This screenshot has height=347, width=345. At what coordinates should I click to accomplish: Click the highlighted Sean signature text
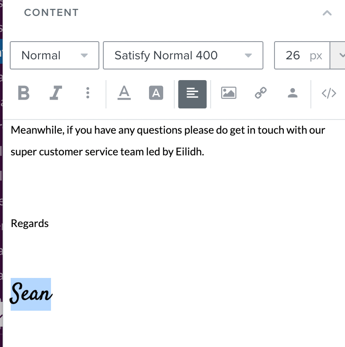coord(31,294)
